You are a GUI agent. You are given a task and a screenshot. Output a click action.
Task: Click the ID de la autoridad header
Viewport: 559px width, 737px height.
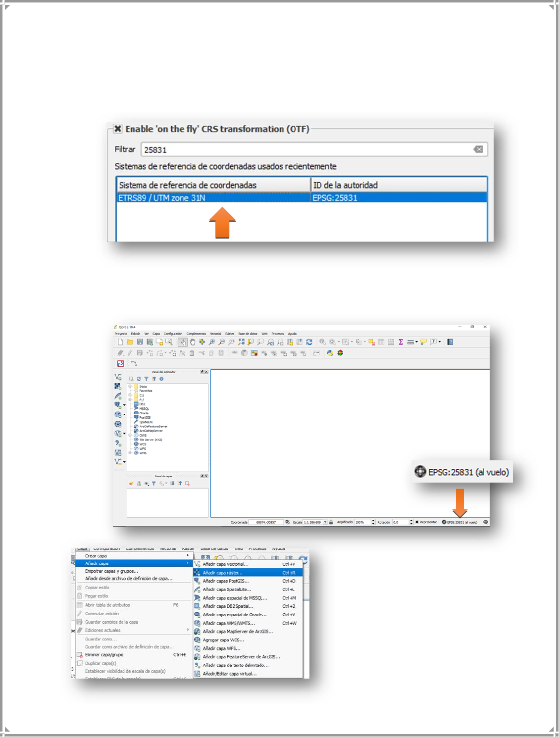point(399,185)
